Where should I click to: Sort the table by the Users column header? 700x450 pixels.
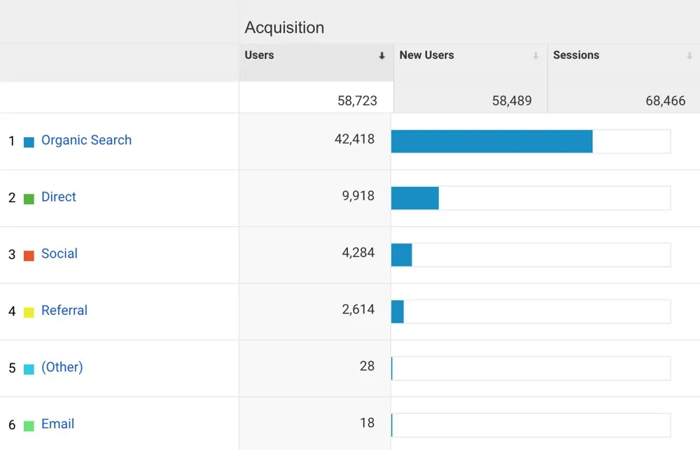258,55
